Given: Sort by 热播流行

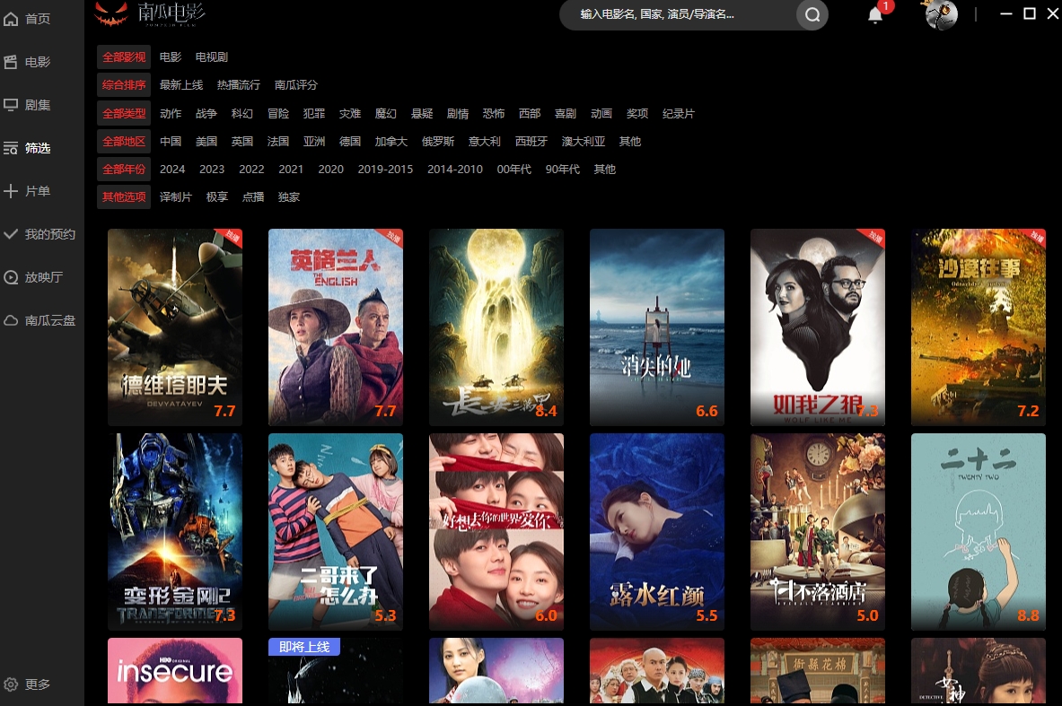Looking at the screenshot, I should [239, 85].
